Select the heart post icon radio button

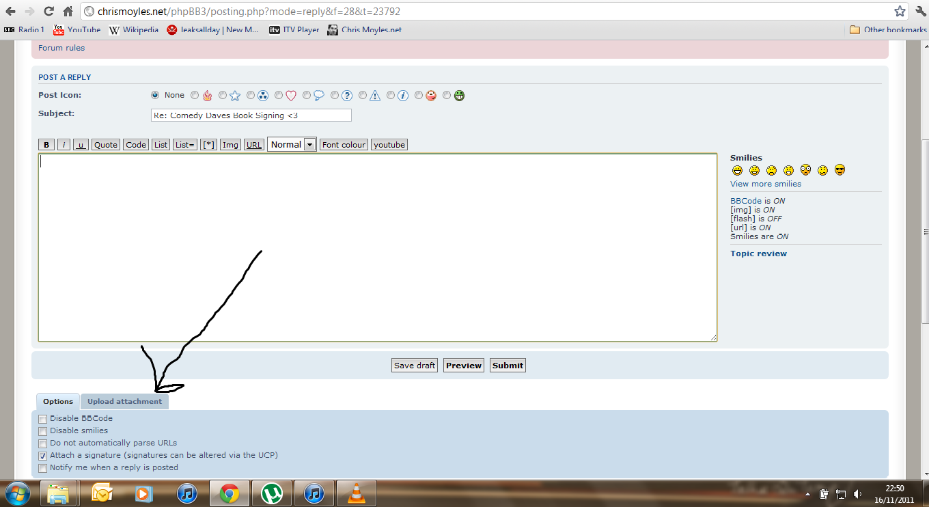point(279,96)
